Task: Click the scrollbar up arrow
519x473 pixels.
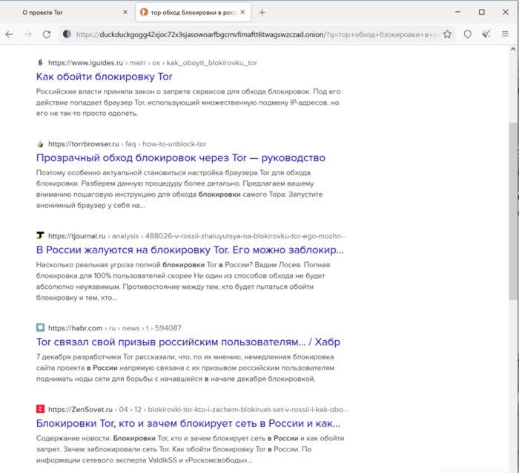Action: (x=513, y=50)
